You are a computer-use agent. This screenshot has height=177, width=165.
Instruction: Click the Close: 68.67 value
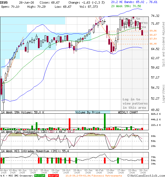coord(50,2)
